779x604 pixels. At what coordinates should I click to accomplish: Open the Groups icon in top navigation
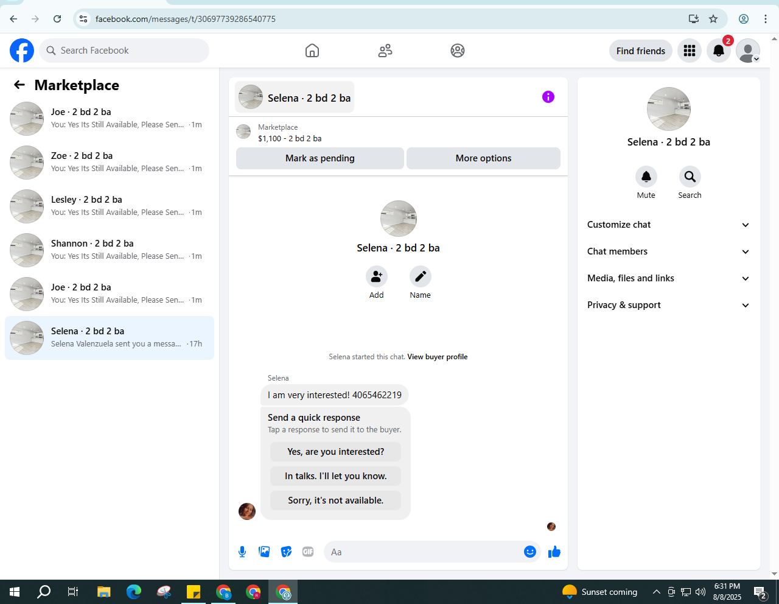click(458, 51)
